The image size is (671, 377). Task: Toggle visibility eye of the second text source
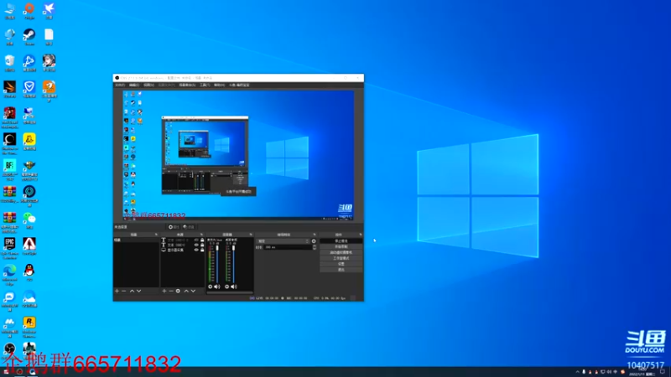tap(196, 245)
